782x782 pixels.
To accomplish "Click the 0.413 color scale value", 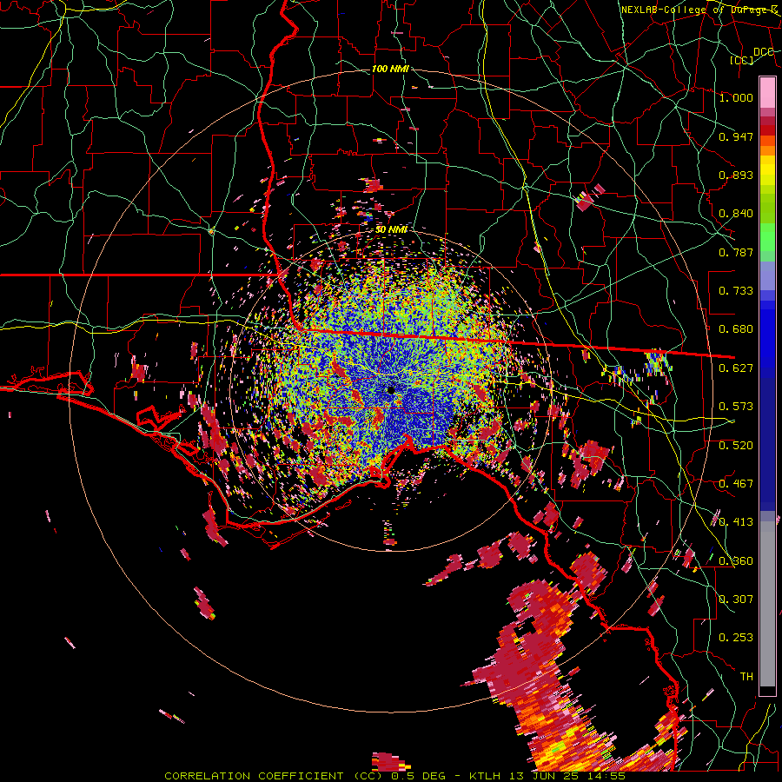I will pyautogui.click(x=736, y=522).
